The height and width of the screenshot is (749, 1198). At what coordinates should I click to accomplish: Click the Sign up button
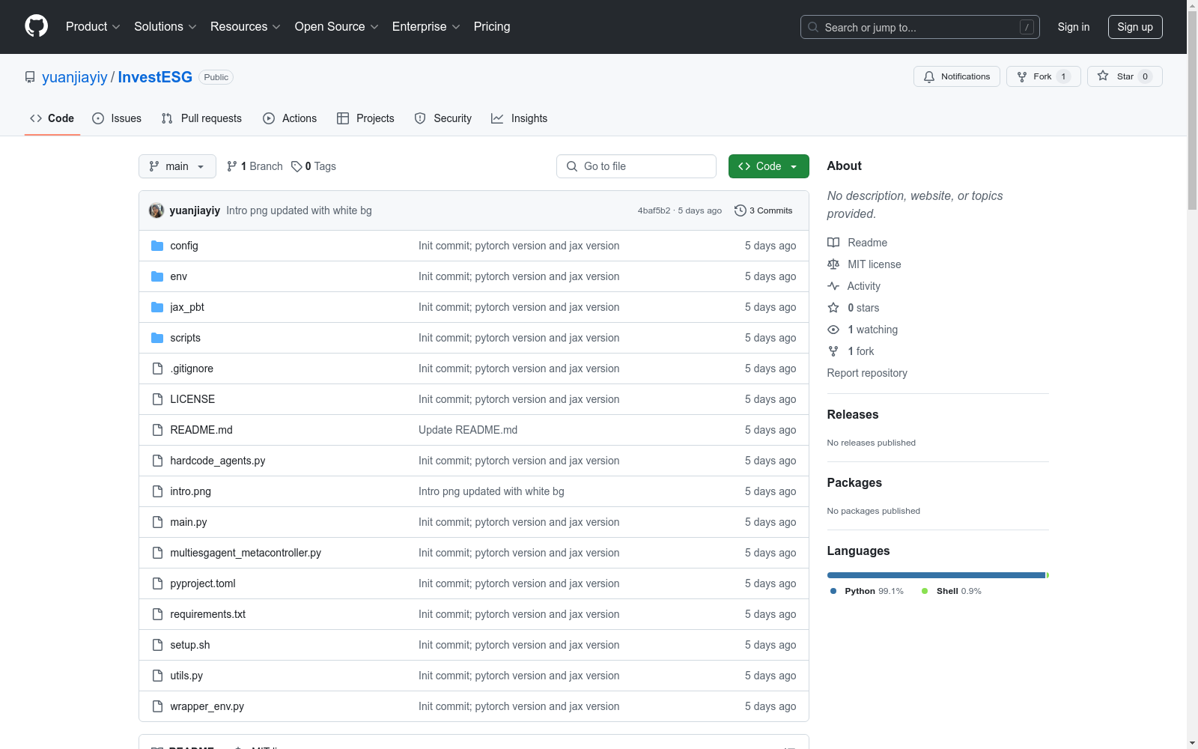(1135, 27)
